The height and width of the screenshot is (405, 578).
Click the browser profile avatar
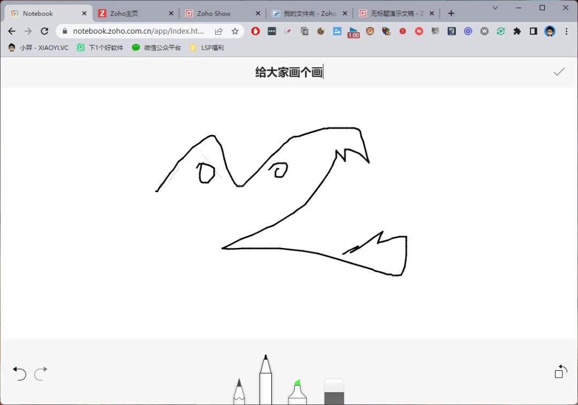click(x=550, y=31)
